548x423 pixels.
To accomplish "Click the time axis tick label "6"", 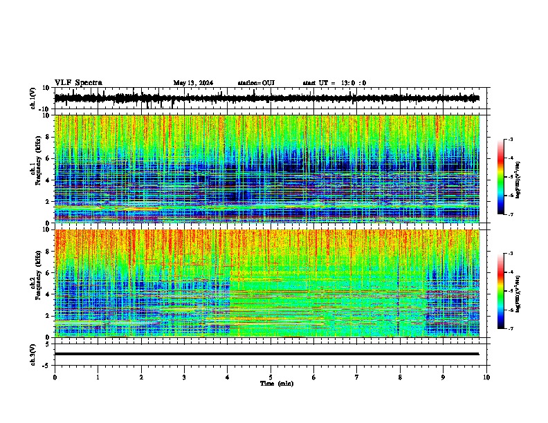I will click(314, 377).
